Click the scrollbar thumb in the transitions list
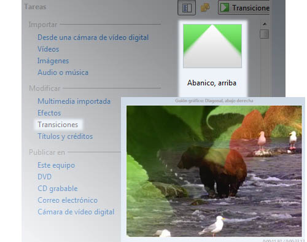The width and height of the screenshot is (307, 242). (264, 34)
